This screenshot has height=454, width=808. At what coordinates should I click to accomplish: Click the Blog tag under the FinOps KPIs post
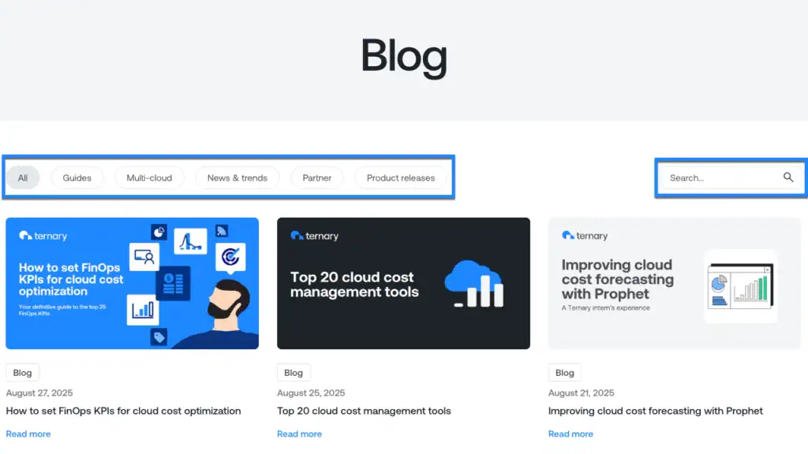pyautogui.click(x=22, y=372)
